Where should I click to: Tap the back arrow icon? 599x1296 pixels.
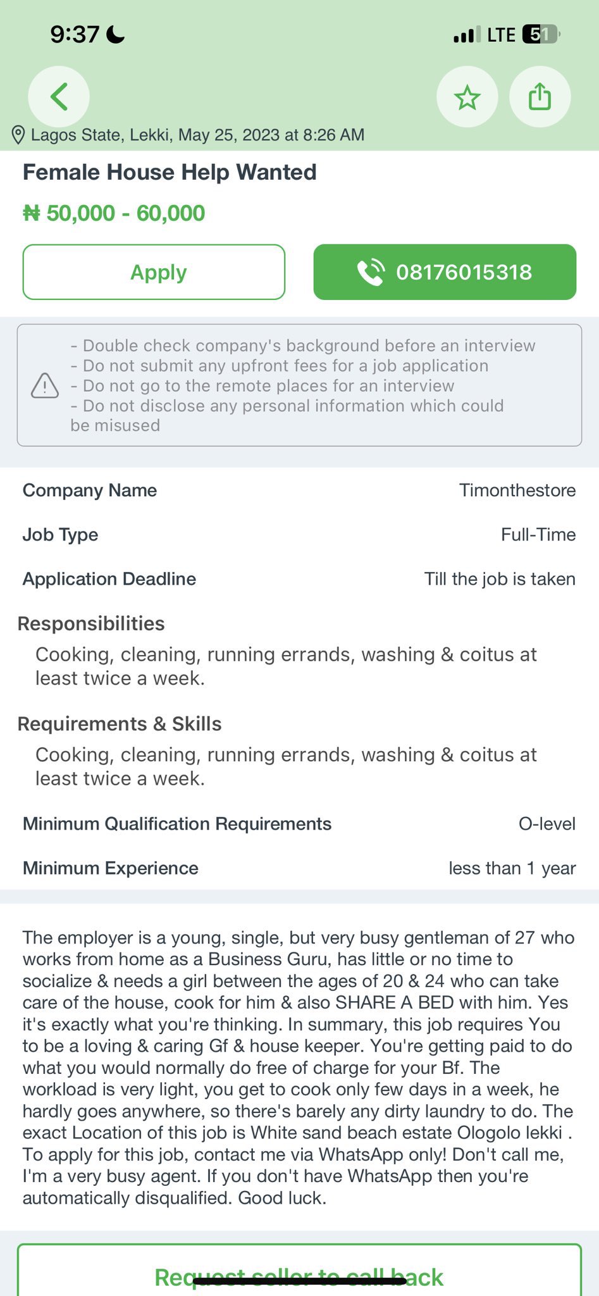pyautogui.click(x=59, y=97)
